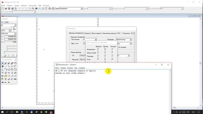Open Файл menu in Notepad
The height and width of the screenshot is (114, 203).
57,68
